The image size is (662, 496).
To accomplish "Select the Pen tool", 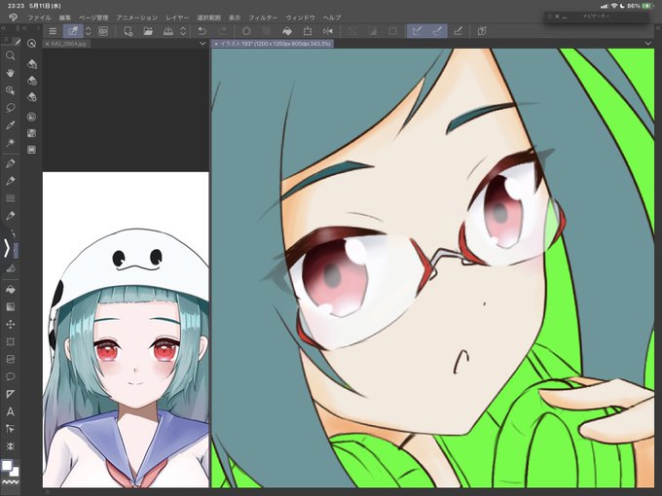I will [x=10, y=163].
